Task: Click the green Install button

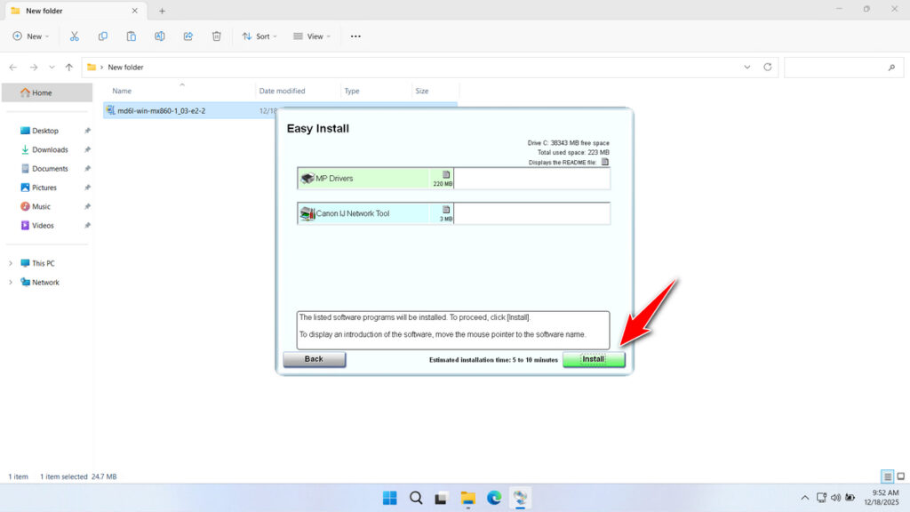Action: [x=594, y=359]
